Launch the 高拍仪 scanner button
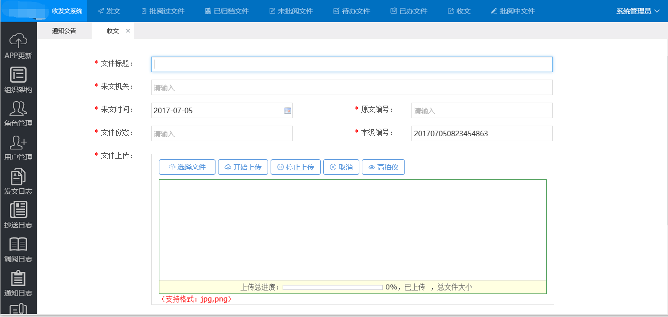The image size is (668, 317). pos(383,167)
